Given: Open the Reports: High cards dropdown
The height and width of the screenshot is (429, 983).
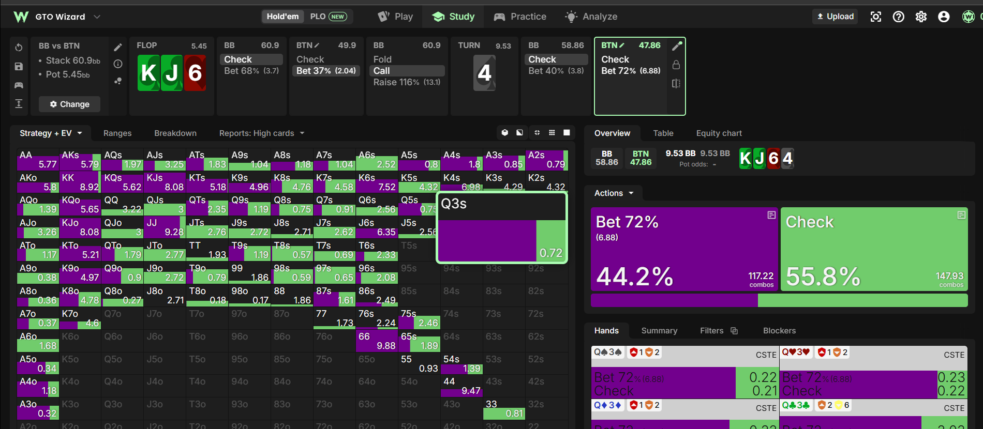Looking at the screenshot, I should click(262, 133).
